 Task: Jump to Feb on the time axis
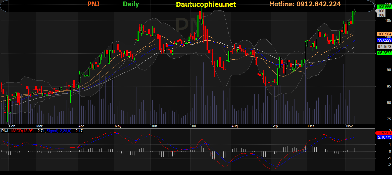coord(12,126)
